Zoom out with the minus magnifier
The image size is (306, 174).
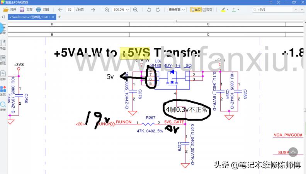point(107,10)
